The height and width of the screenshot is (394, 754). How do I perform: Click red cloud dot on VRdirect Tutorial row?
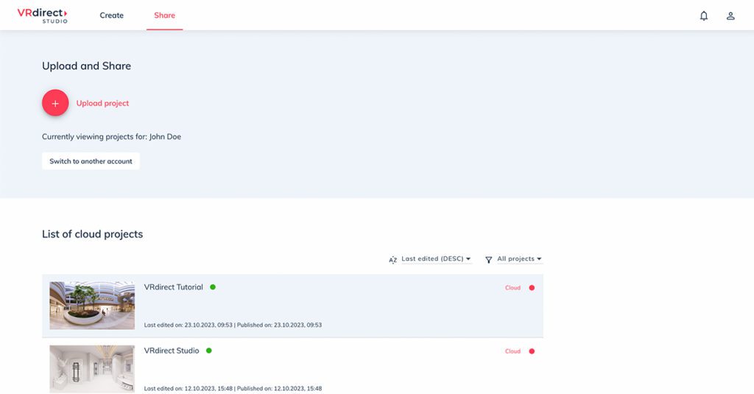coord(532,288)
